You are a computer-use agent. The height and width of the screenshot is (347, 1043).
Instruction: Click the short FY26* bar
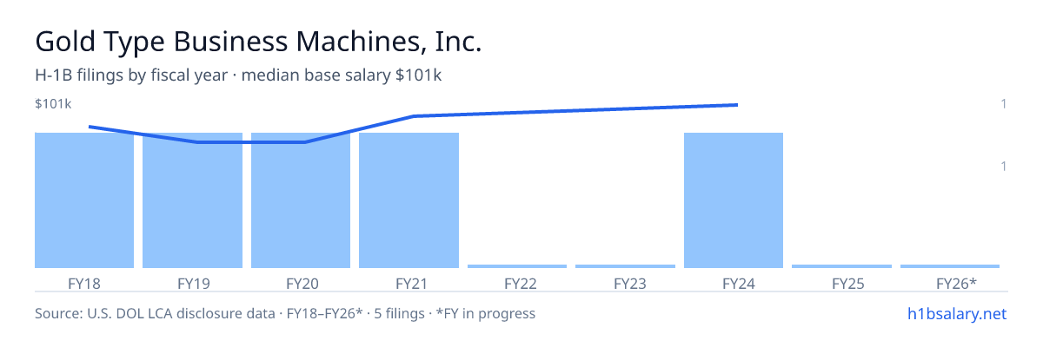(x=950, y=266)
